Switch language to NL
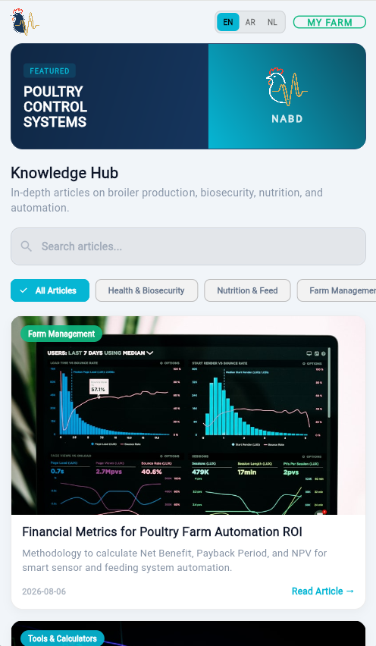376x646 pixels. 272,22
